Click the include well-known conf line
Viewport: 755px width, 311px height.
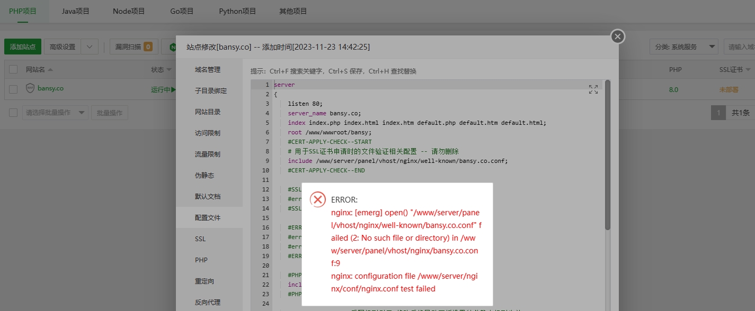click(x=398, y=161)
